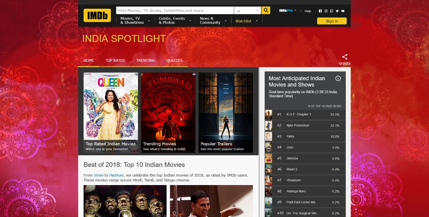Open the 'All' search category dropdown

[247, 10]
